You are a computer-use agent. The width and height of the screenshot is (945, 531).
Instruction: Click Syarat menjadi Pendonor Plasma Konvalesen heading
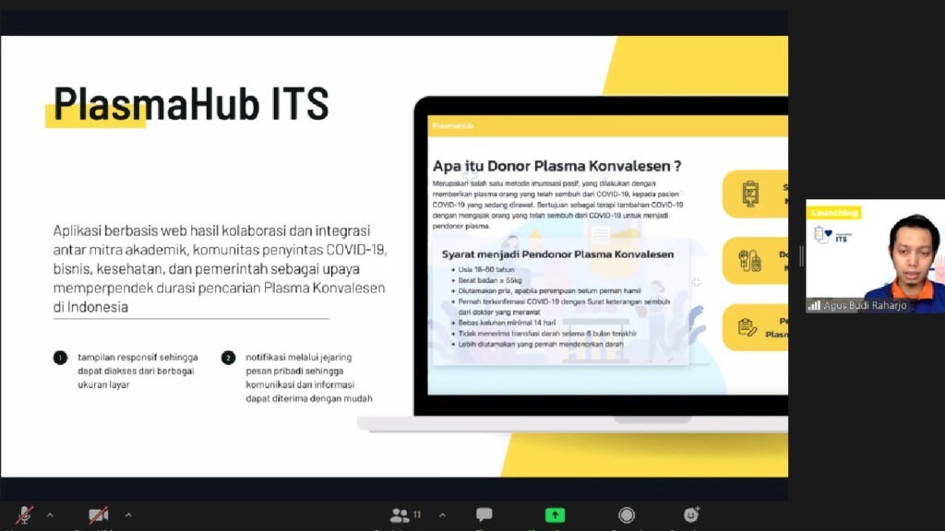557,254
